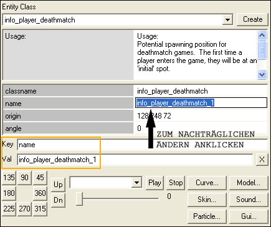
Task: Click the Dn button
Action: 58,200
